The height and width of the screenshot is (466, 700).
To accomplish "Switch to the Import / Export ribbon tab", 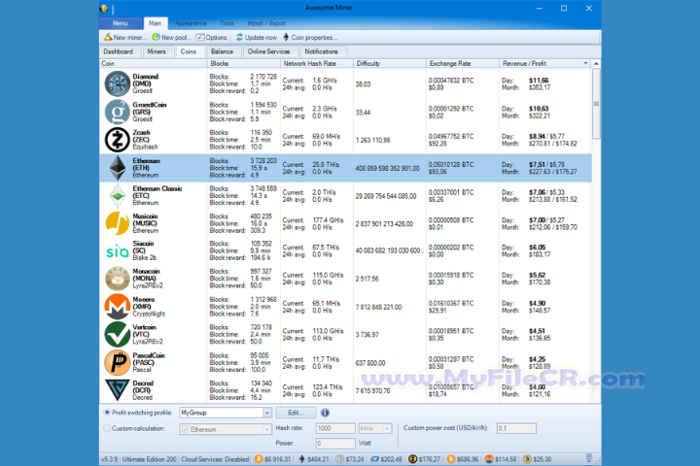I will pos(266,23).
